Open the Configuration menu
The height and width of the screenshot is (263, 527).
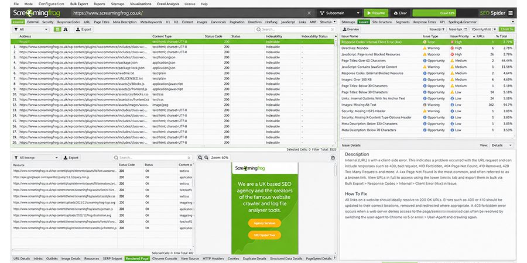click(51, 4)
